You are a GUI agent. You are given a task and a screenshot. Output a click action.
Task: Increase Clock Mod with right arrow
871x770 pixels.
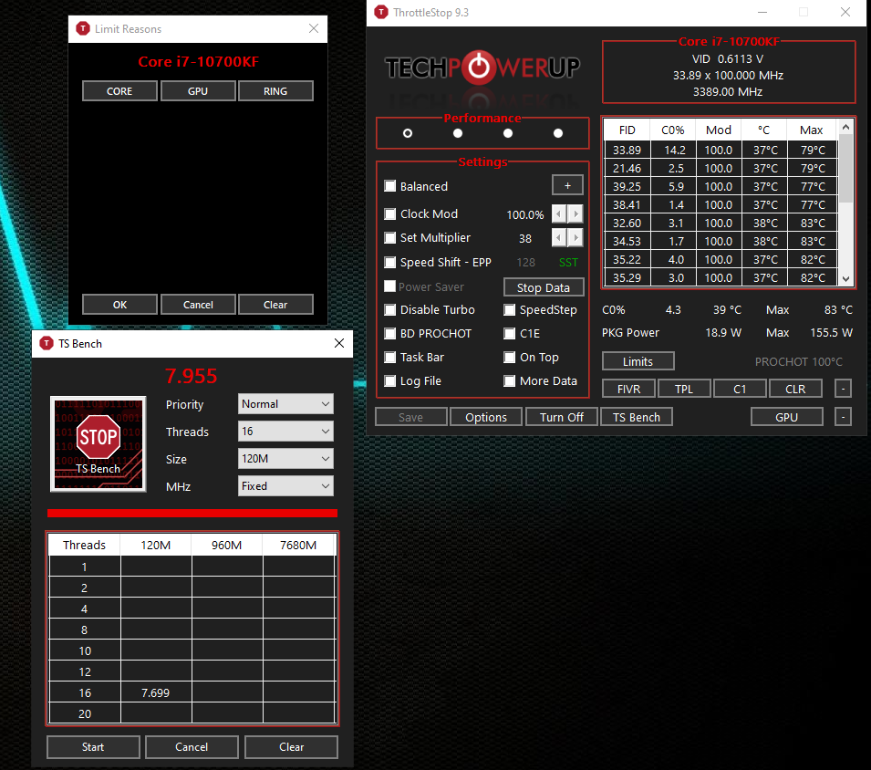pos(576,213)
